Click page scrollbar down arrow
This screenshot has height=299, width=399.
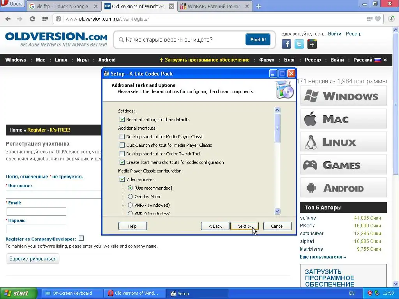click(396, 284)
